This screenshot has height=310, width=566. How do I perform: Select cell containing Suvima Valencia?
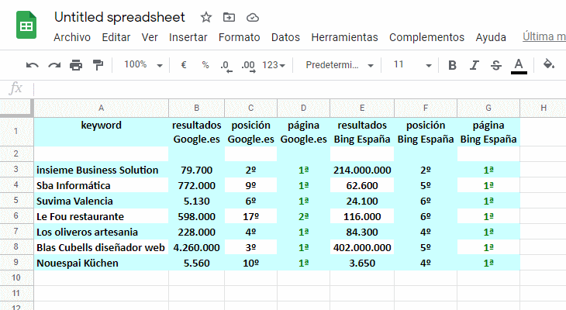(101, 201)
